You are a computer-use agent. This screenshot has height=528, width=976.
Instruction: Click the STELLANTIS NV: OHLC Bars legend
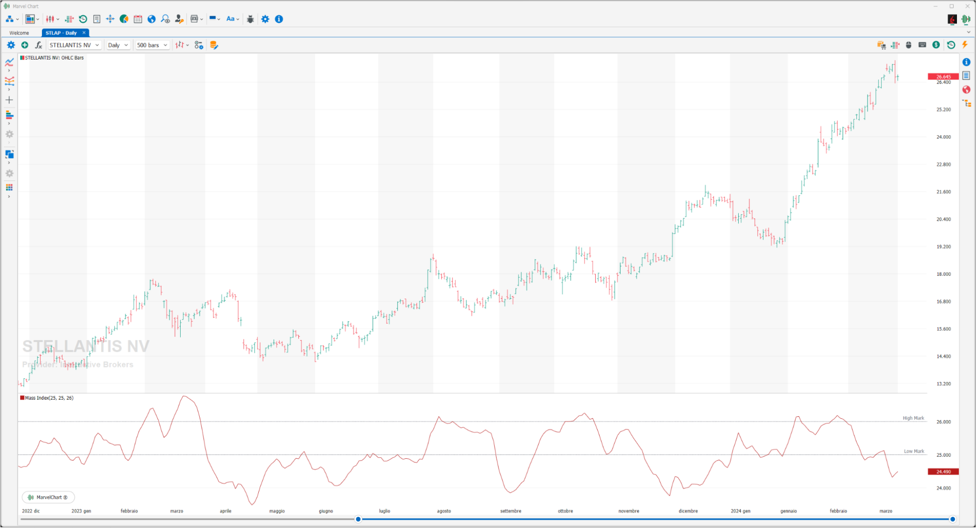coord(52,58)
